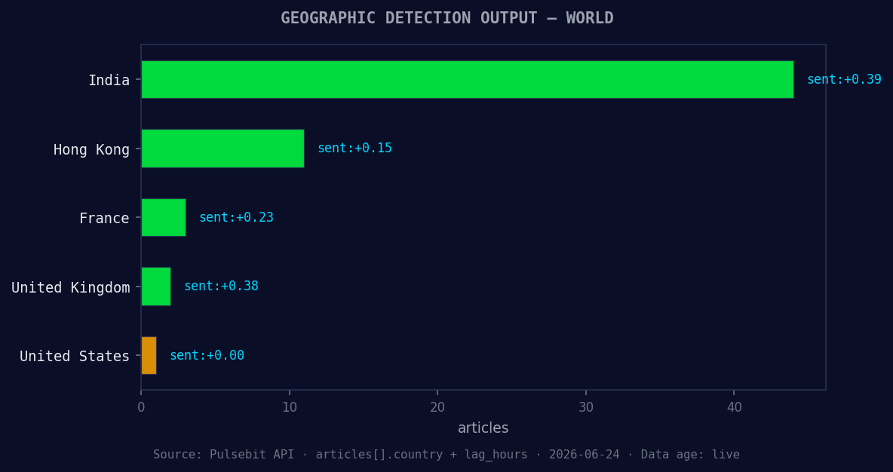Image resolution: width=893 pixels, height=472 pixels.
Task: Click the India bar
Action: pyautogui.click(x=467, y=80)
